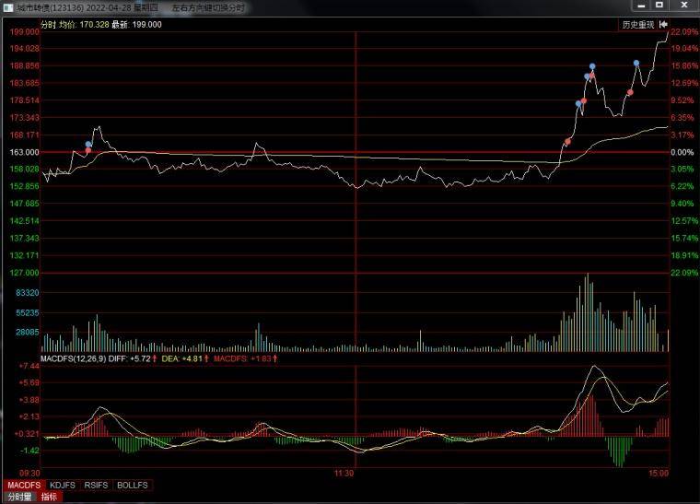Select the 指标 tab at bottom
Image resolution: width=700 pixels, height=504 pixels.
49,497
